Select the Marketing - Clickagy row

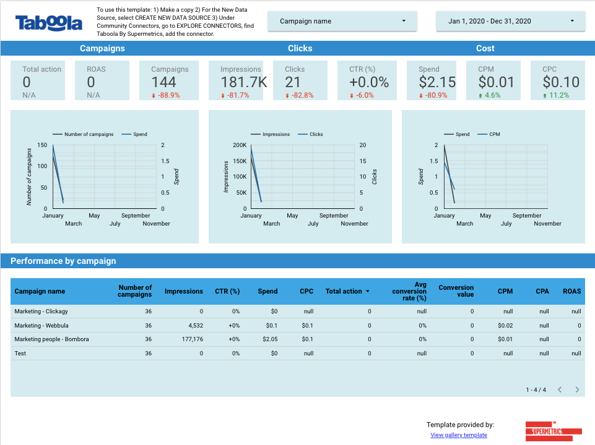click(41, 311)
